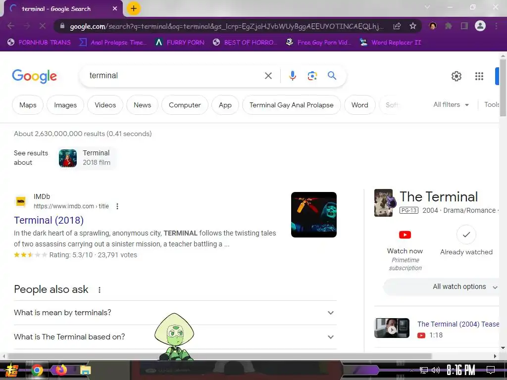Open the Windows Start button
507x380 pixels.
(x=12, y=370)
